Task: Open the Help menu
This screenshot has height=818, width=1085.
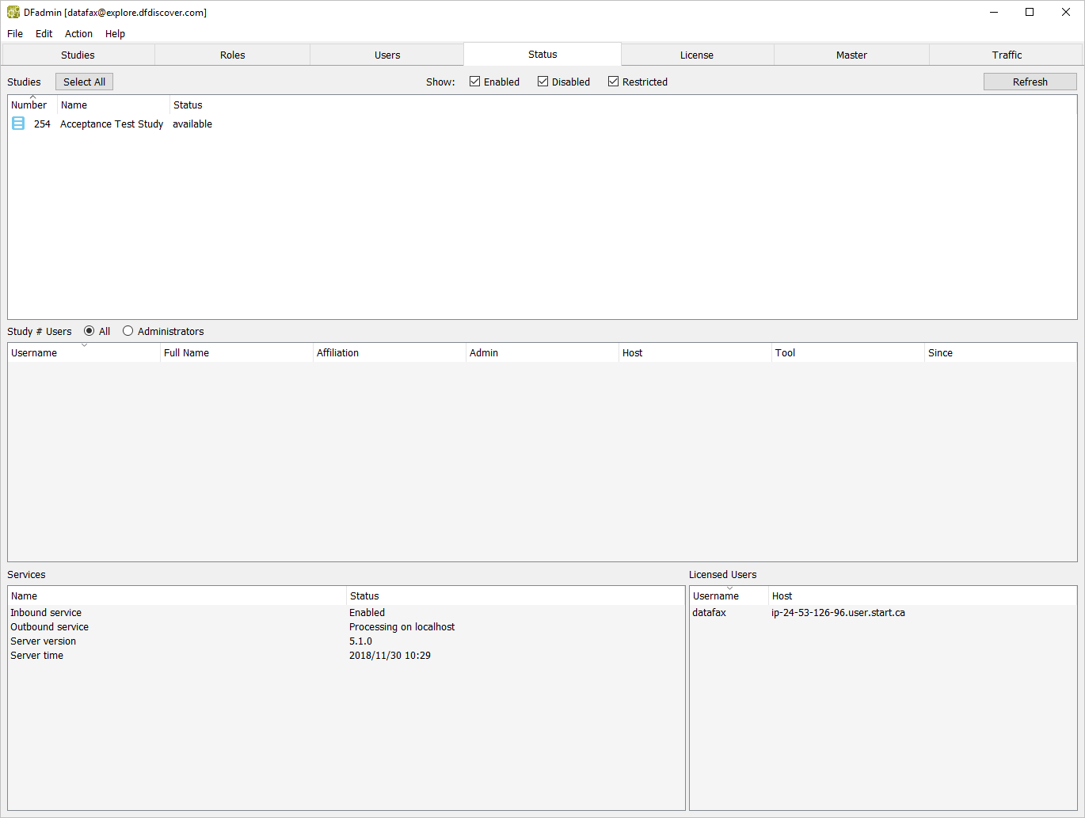Action: tap(115, 34)
